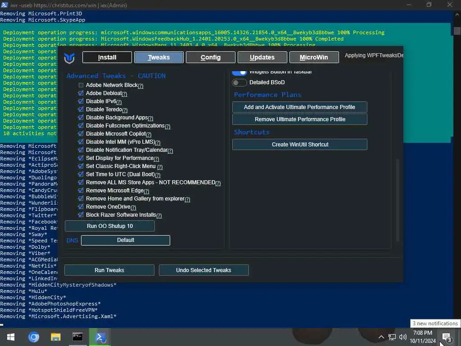This screenshot has height=346, width=461.
Task: Open help for Adobe Network Block
Action: (x=140, y=86)
